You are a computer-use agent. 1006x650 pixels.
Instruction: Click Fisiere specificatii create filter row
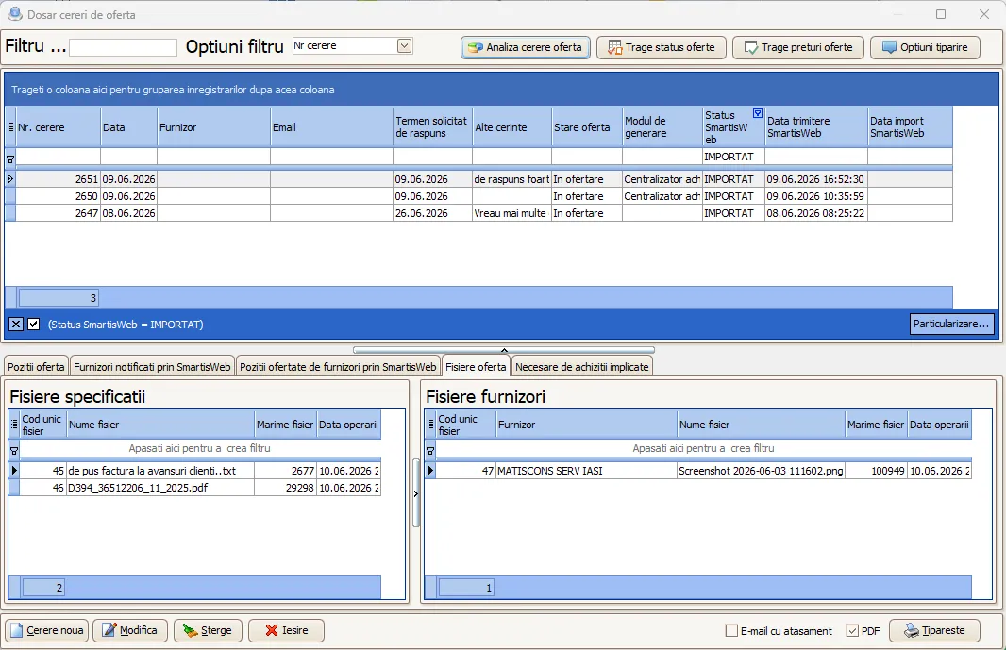pos(199,448)
